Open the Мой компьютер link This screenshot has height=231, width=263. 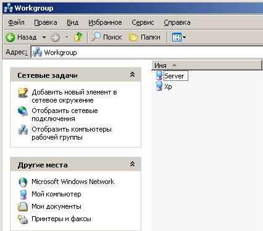pyautogui.click(x=56, y=194)
